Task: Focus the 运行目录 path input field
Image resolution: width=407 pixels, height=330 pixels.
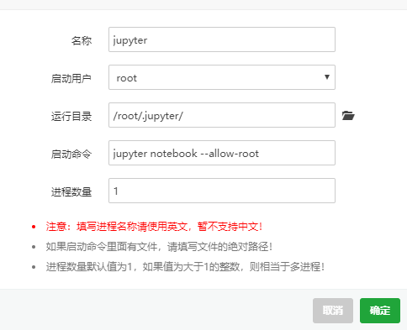Action: pyautogui.click(x=222, y=115)
